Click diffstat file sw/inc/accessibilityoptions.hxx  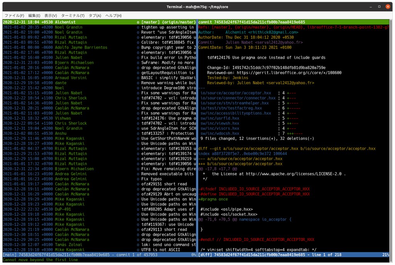tap(236, 113)
